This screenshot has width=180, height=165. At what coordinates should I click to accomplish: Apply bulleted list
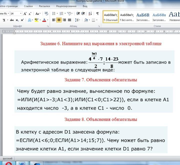[x=54, y=13]
